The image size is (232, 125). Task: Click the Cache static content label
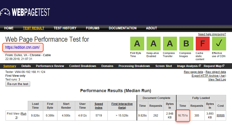coord(200,56)
